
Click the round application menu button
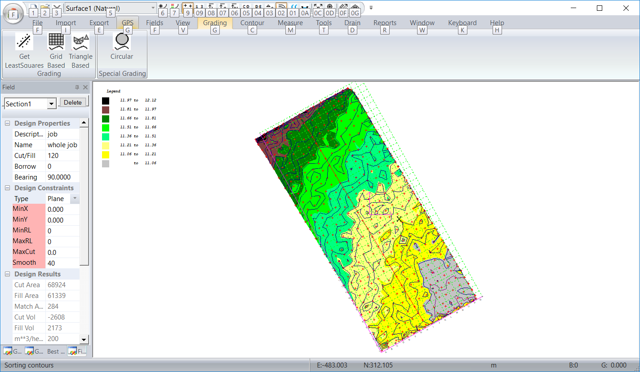click(14, 13)
